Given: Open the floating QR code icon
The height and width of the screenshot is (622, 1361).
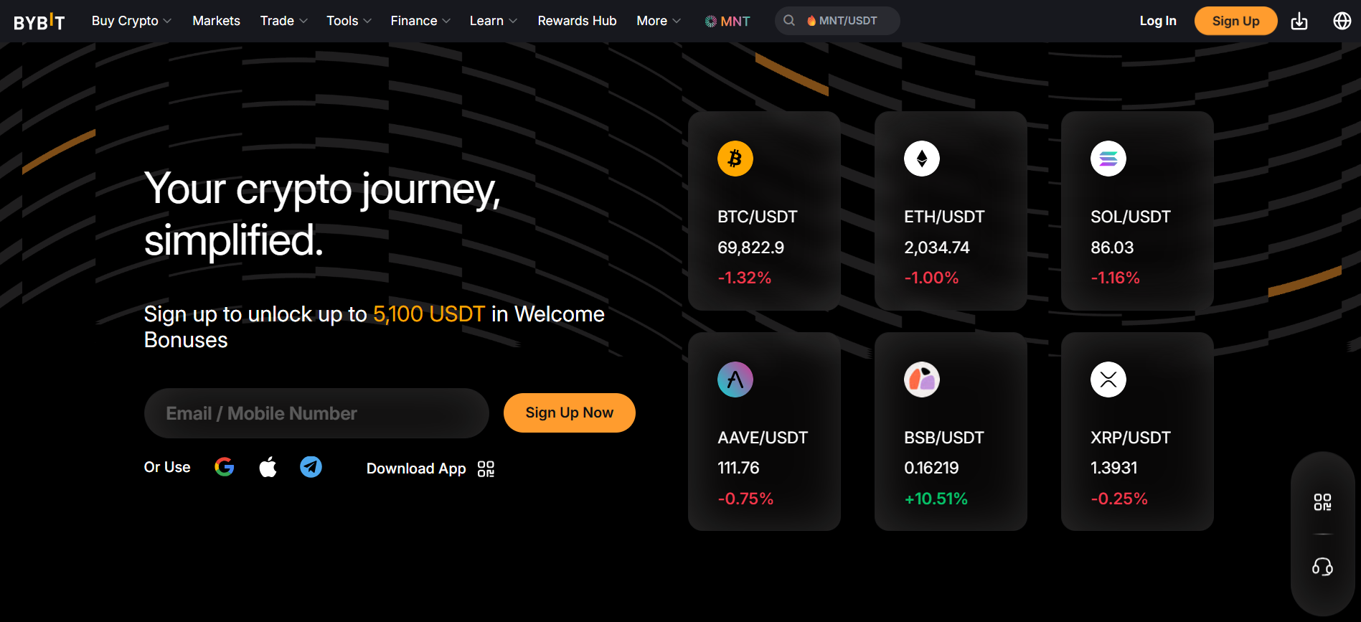Looking at the screenshot, I should (1322, 502).
